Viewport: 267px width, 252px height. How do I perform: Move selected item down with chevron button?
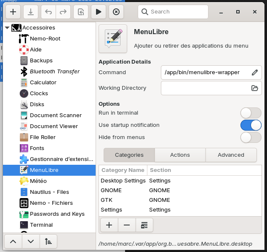point(31,241)
